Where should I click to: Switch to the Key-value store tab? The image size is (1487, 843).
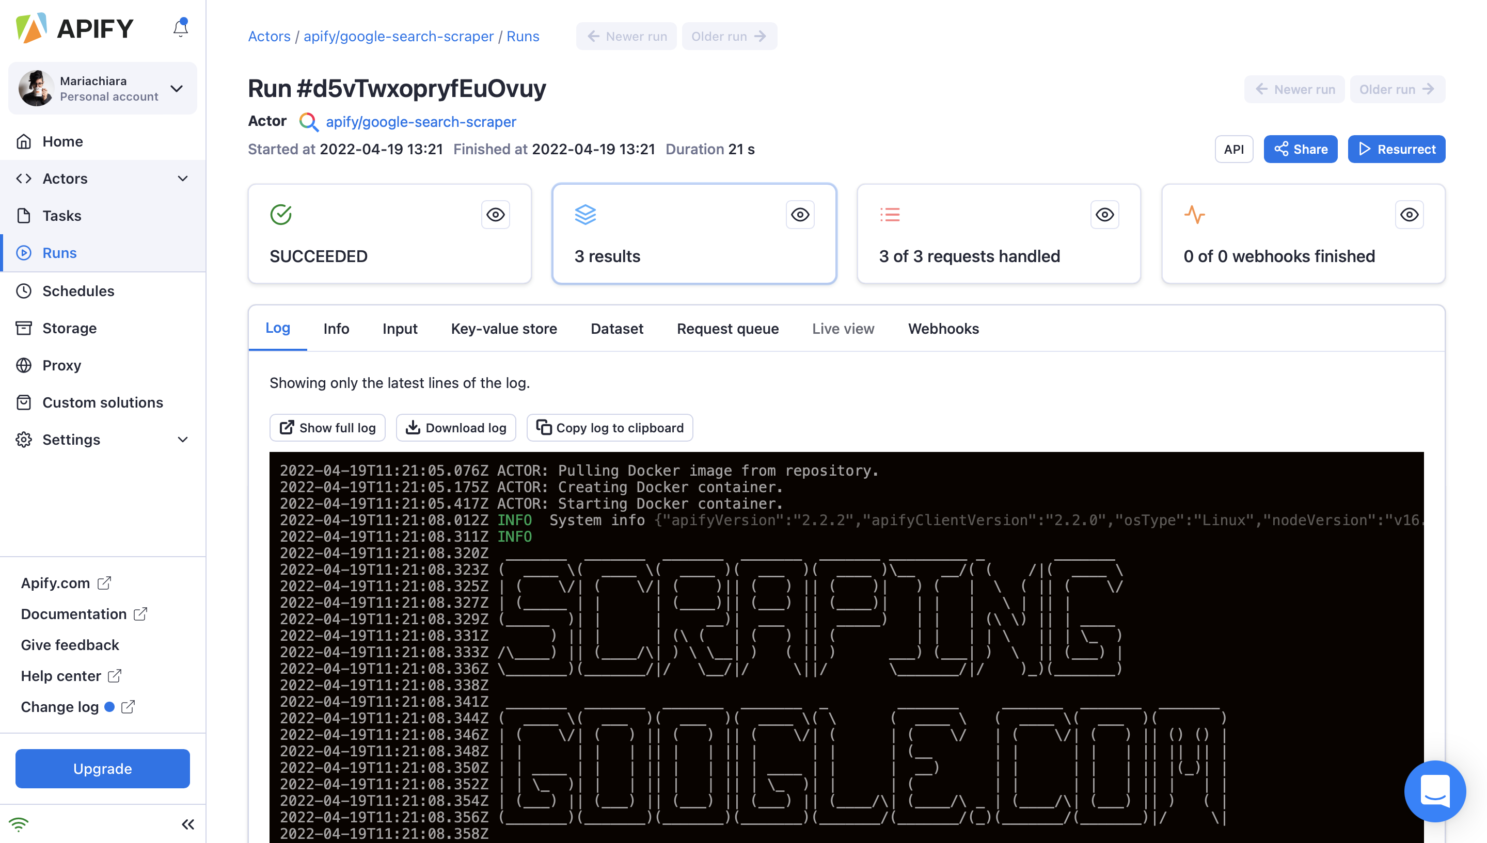coord(504,329)
